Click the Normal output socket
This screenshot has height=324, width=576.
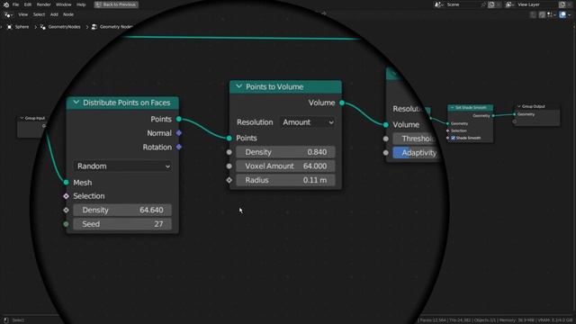179,133
